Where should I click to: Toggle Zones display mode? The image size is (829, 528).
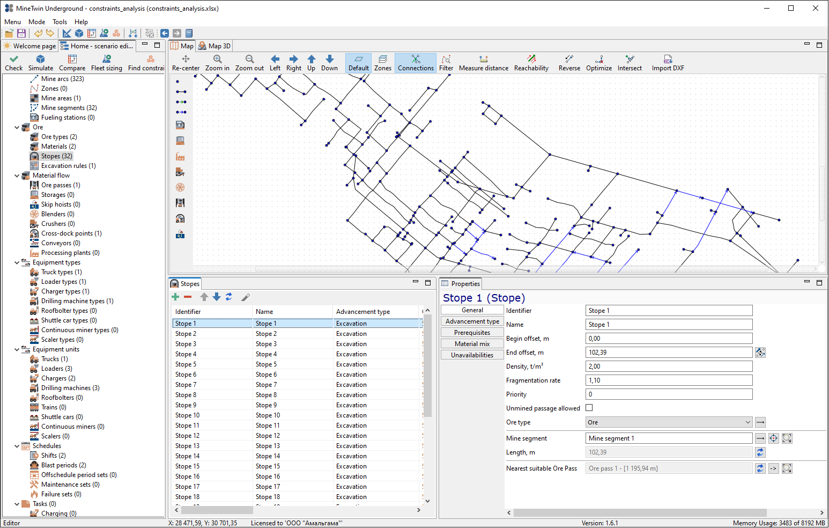coord(383,63)
